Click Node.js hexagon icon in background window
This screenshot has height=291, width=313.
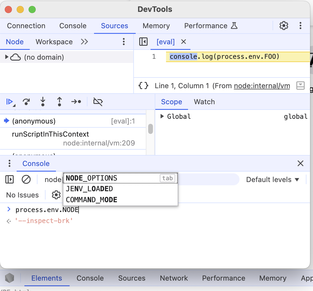click(10, 278)
